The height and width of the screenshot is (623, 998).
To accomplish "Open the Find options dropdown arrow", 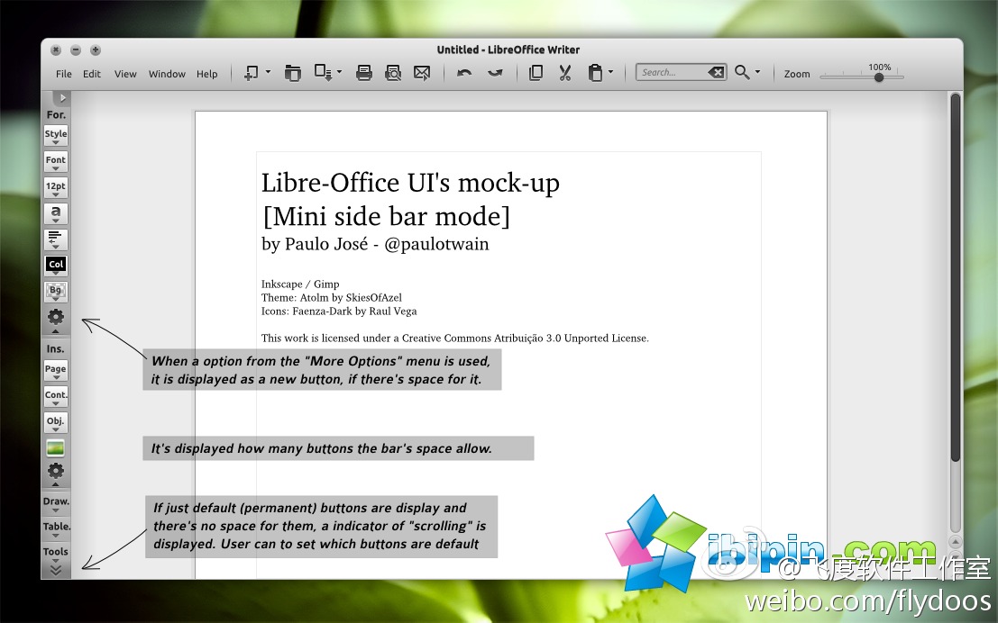I will [757, 72].
